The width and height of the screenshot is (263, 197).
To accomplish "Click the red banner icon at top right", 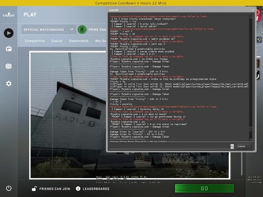I will pos(258,15).
